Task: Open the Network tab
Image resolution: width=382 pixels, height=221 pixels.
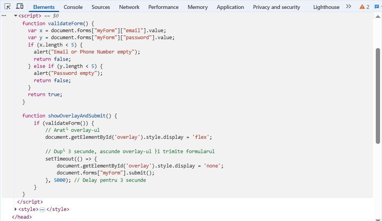Action: point(129,7)
